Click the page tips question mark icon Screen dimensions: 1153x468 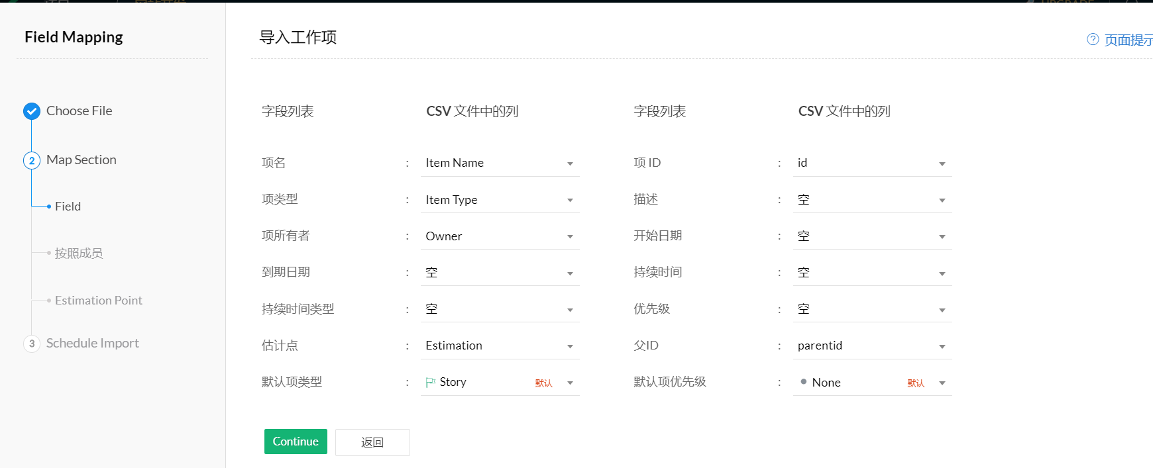click(x=1093, y=40)
